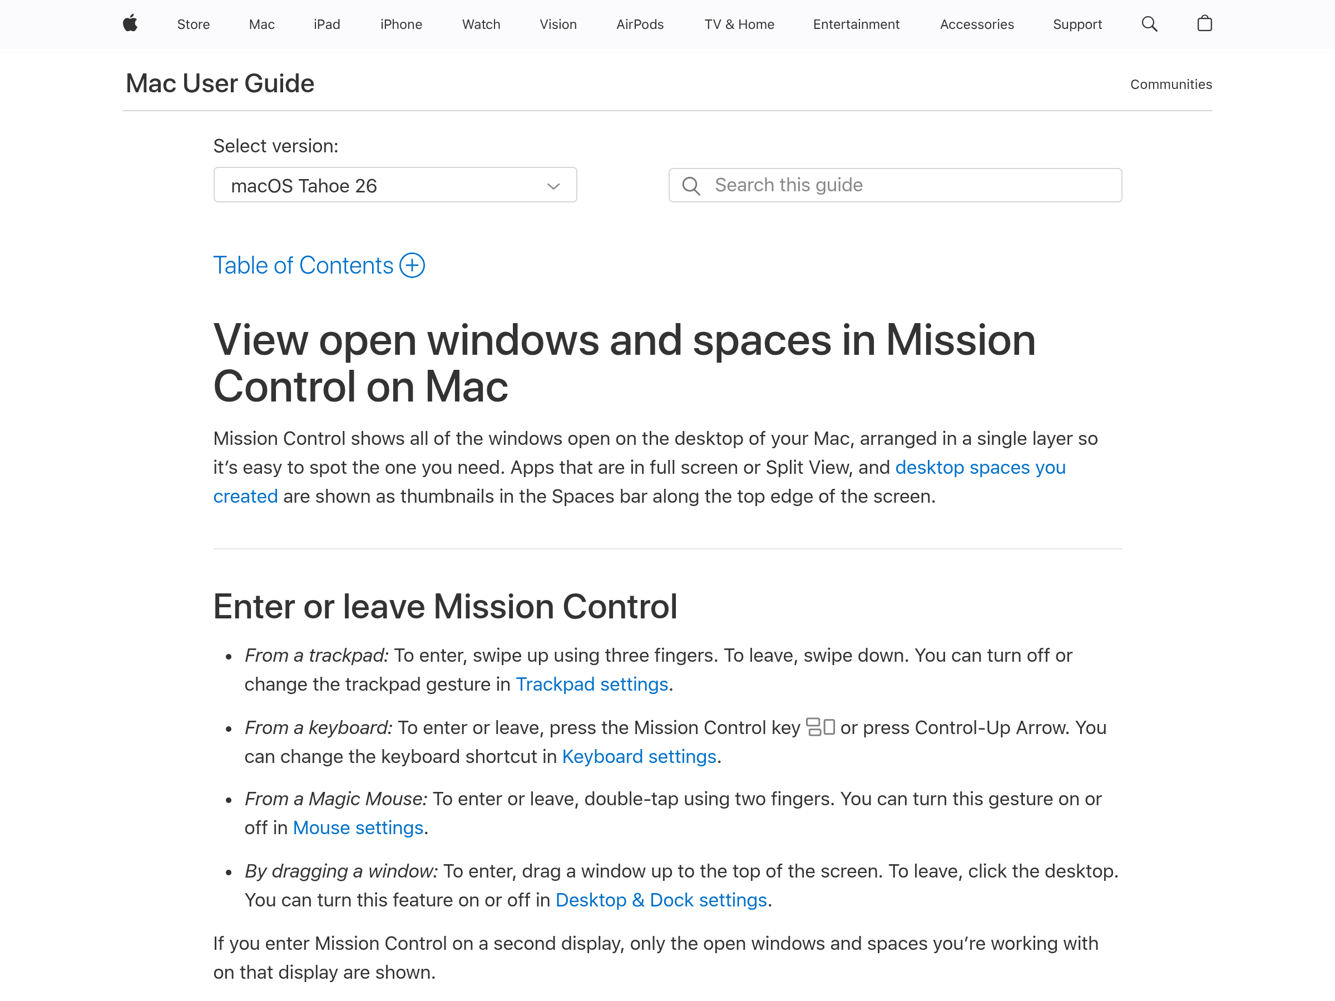The width and height of the screenshot is (1335, 1001).
Task: Click the magnifier icon in guide search
Action: coord(691,185)
